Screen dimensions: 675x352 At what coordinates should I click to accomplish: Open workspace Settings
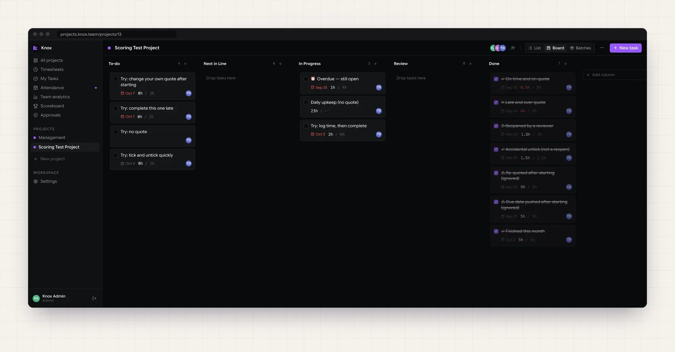pyautogui.click(x=65, y=181)
